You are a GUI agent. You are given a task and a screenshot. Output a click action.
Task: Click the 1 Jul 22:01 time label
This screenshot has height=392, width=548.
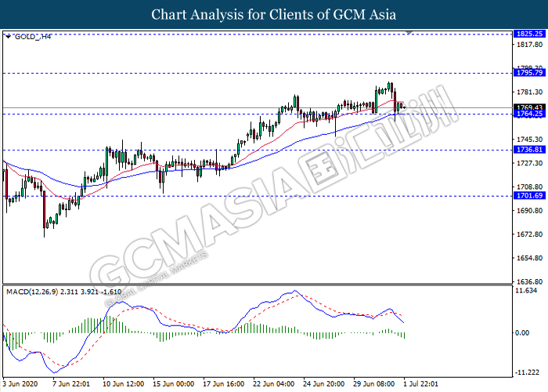click(421, 384)
